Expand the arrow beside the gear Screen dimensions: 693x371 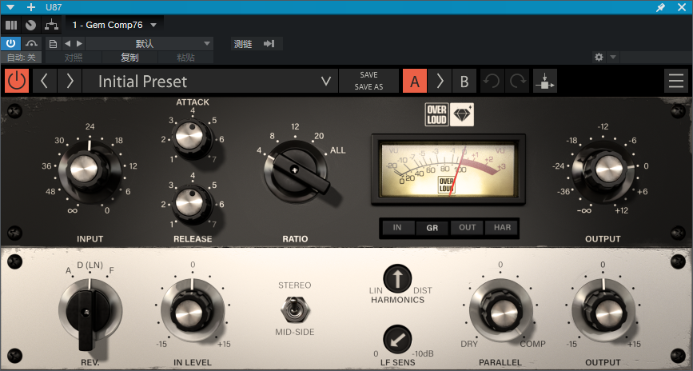click(613, 57)
